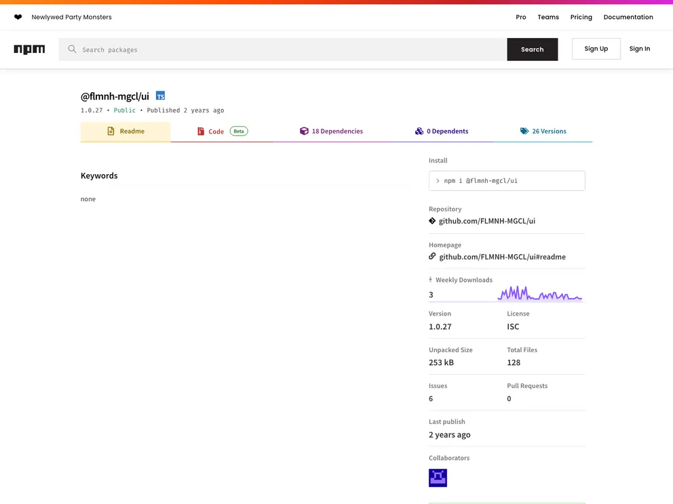The width and height of the screenshot is (673, 504).
Task: Open the collaborator avatar thumbnail
Action: click(438, 478)
